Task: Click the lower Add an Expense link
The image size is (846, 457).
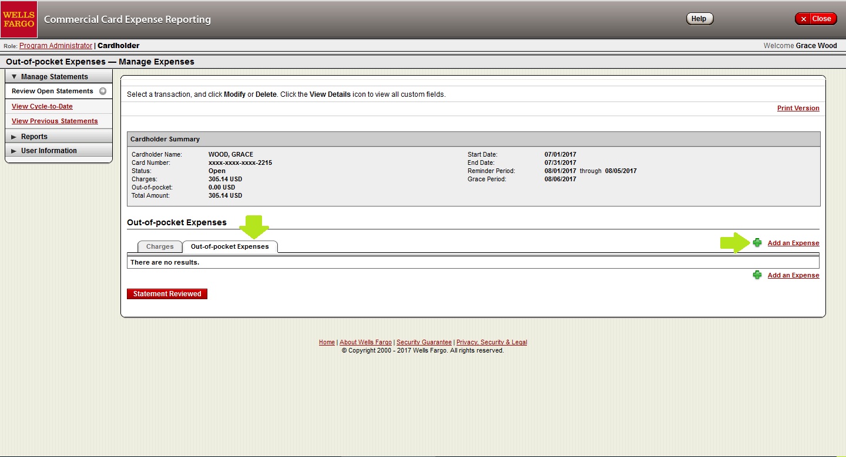Action: 793,275
